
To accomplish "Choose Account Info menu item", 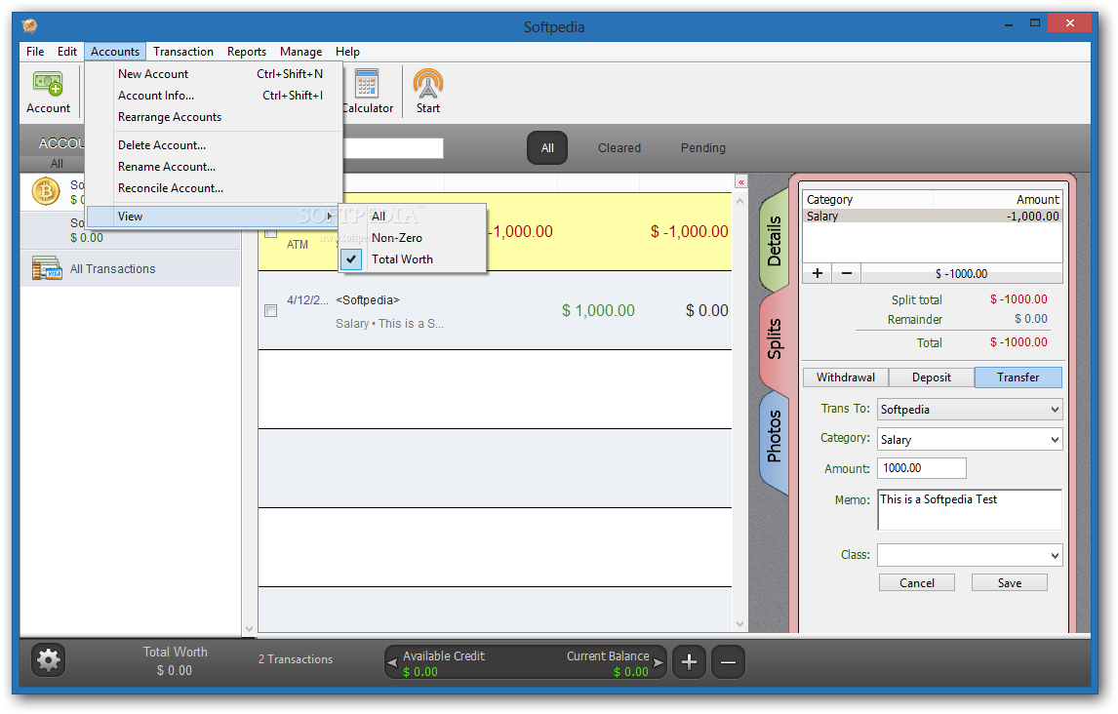I will point(213,96).
